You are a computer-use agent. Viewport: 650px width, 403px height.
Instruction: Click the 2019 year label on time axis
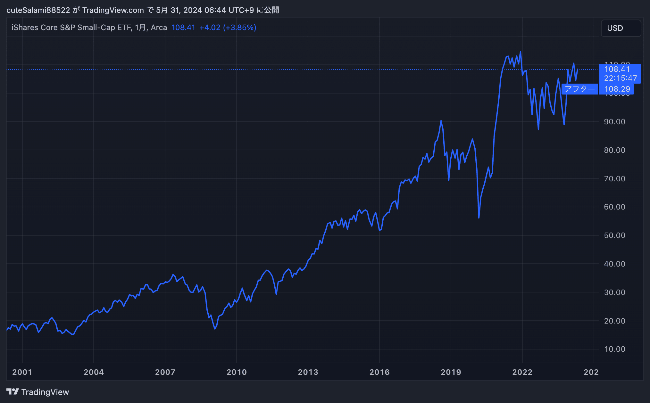(451, 372)
